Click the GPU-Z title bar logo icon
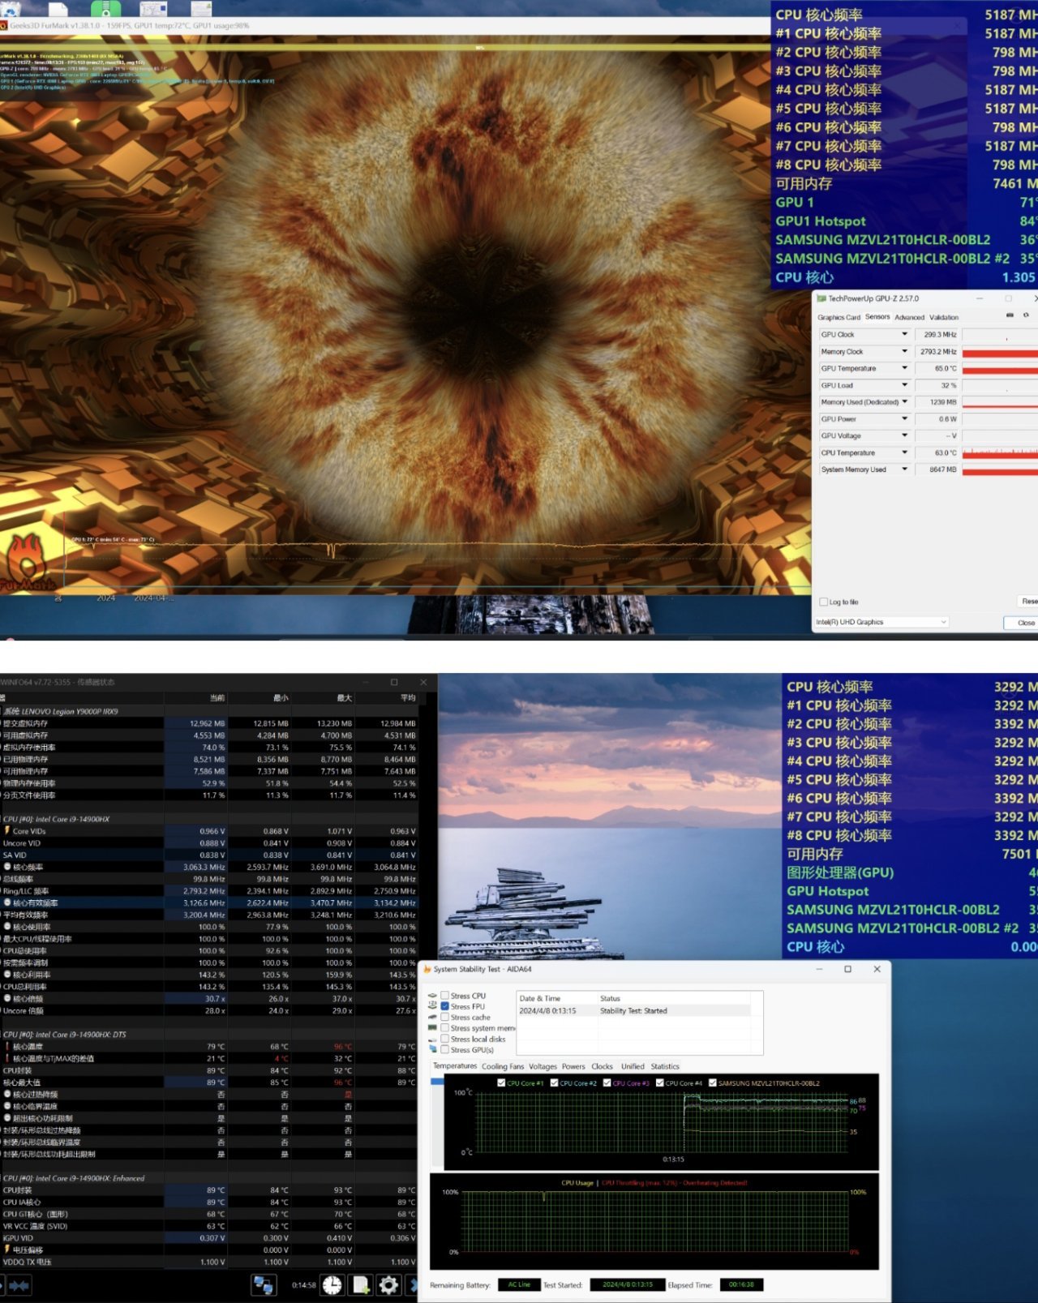Screen dimensions: 1038x1303 click(x=821, y=298)
